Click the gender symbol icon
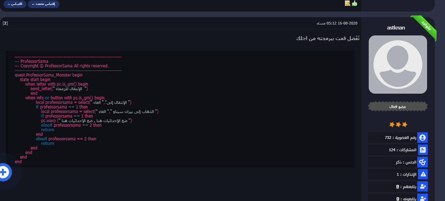The image size is (445, 201). pos(423,162)
